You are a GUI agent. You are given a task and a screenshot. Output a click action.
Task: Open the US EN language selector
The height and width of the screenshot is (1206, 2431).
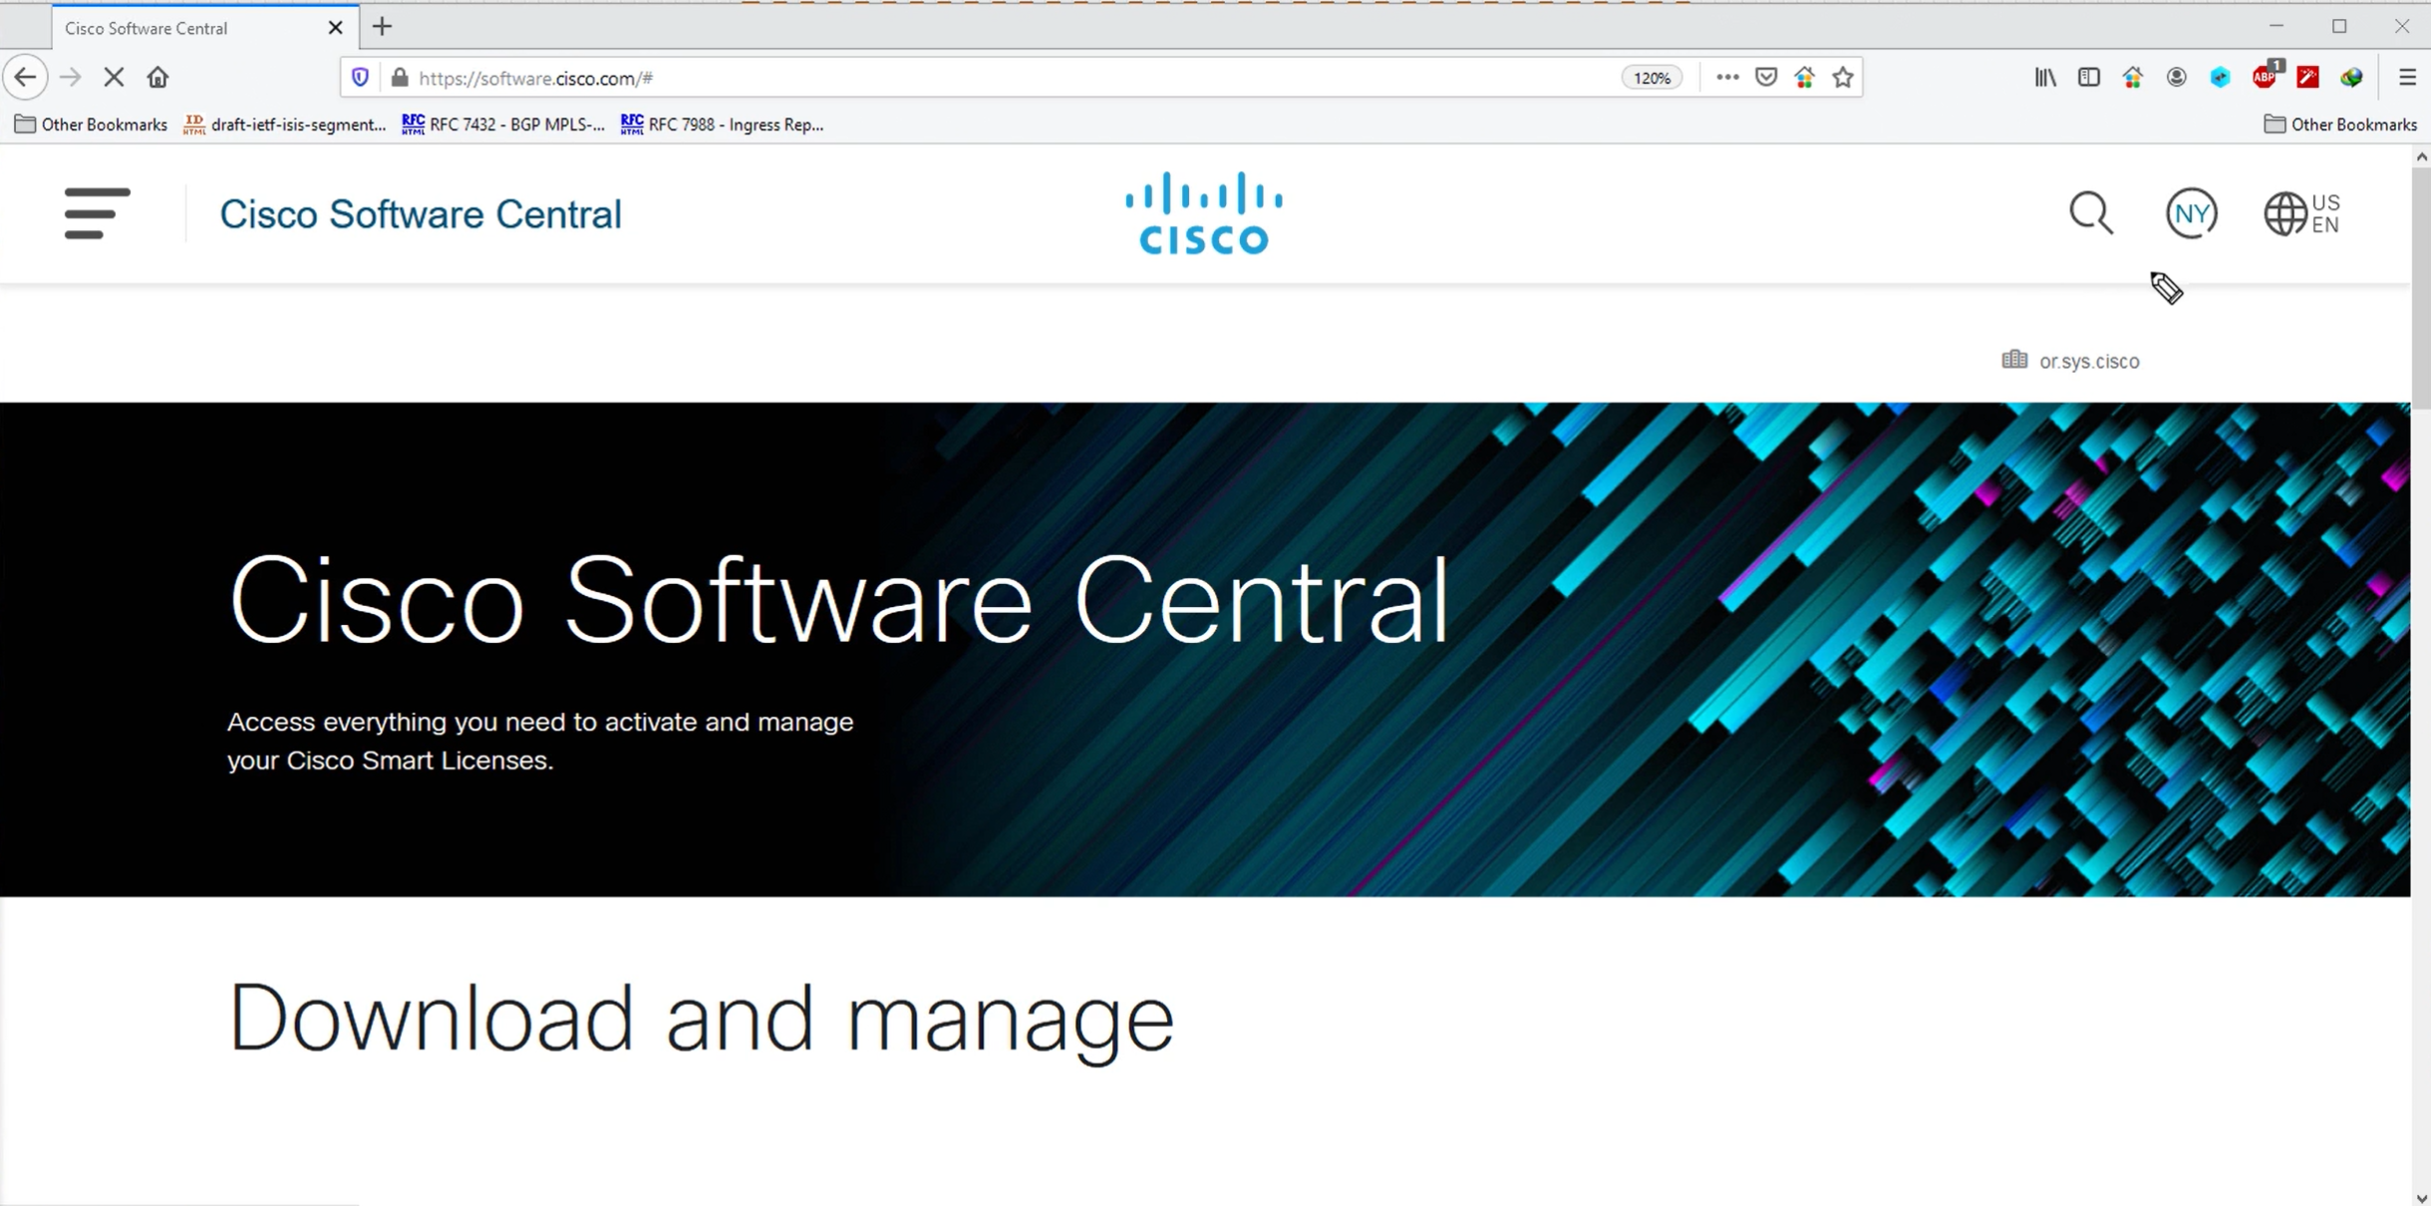tap(2301, 213)
